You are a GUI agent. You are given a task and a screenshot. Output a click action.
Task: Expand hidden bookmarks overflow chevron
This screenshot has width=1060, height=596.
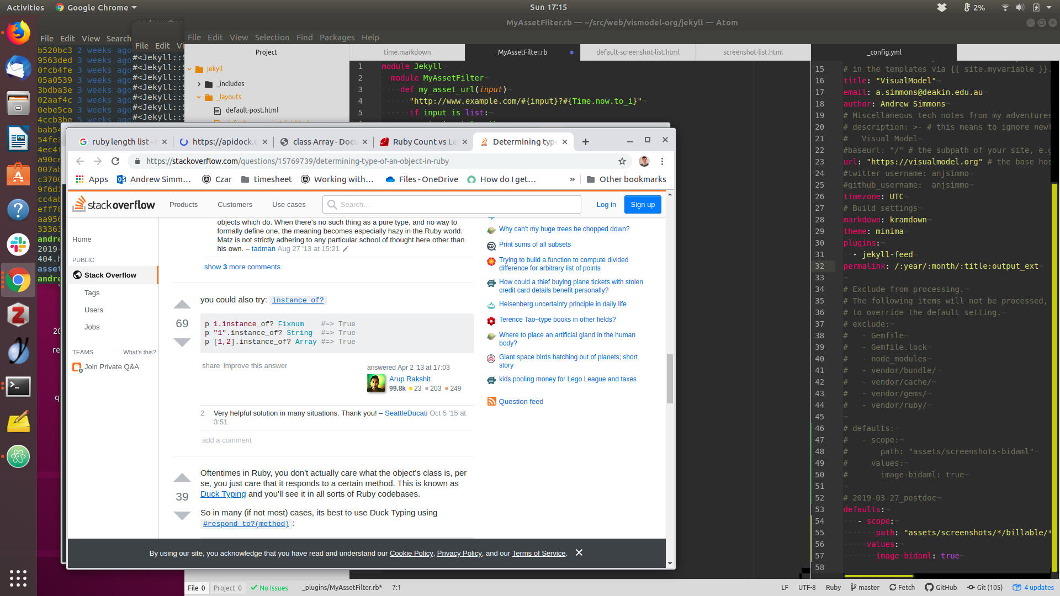coord(573,179)
